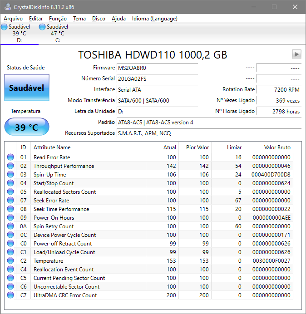Click the Seek Error Rate threshold 67
The width and height of the screenshot is (306, 314).
coord(238,201)
